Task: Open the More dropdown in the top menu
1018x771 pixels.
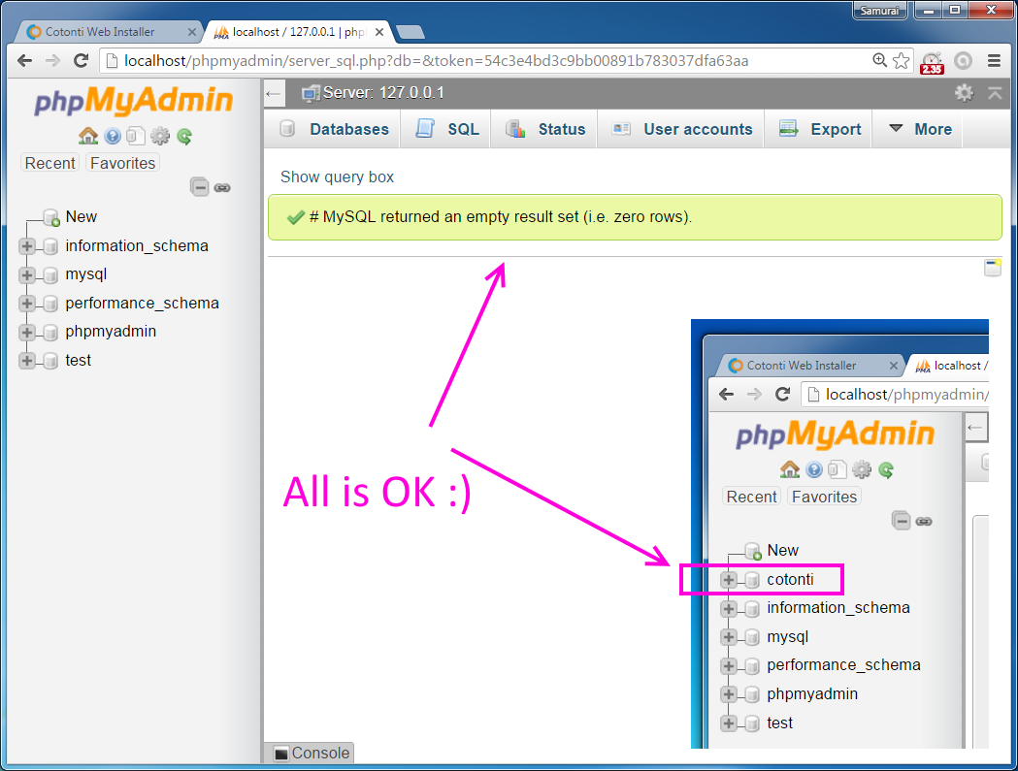Action: point(919,129)
